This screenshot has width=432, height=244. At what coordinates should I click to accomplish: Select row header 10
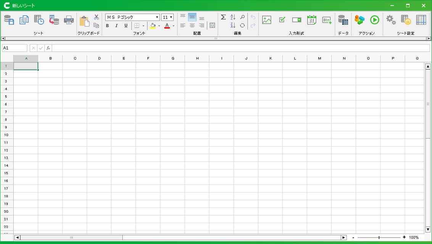[x=6, y=135]
